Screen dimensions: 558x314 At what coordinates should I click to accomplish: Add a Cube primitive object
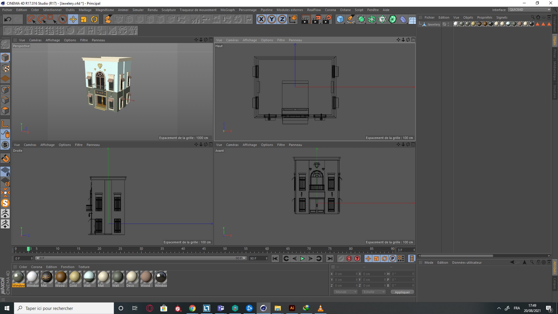(x=340, y=19)
